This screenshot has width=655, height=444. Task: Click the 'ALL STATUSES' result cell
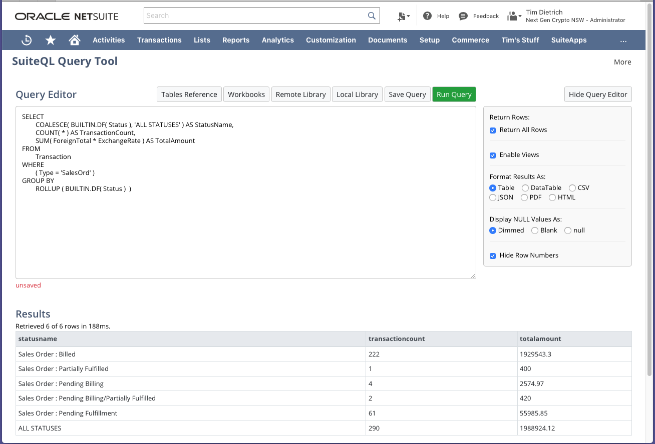[x=191, y=428]
